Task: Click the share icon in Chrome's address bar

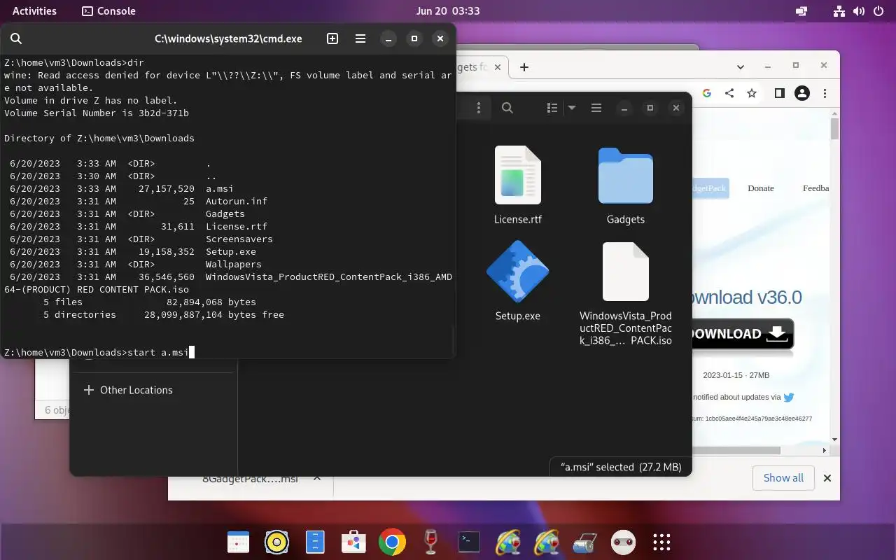Action: coord(729,93)
